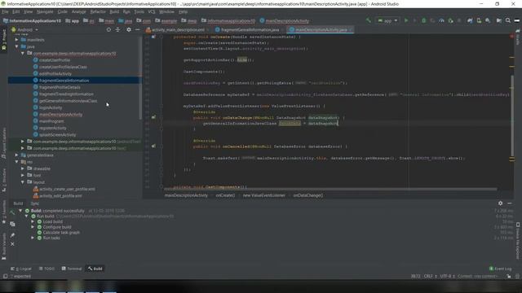Select activity_create_user_profile.xml in the layout folder

click(x=67, y=189)
